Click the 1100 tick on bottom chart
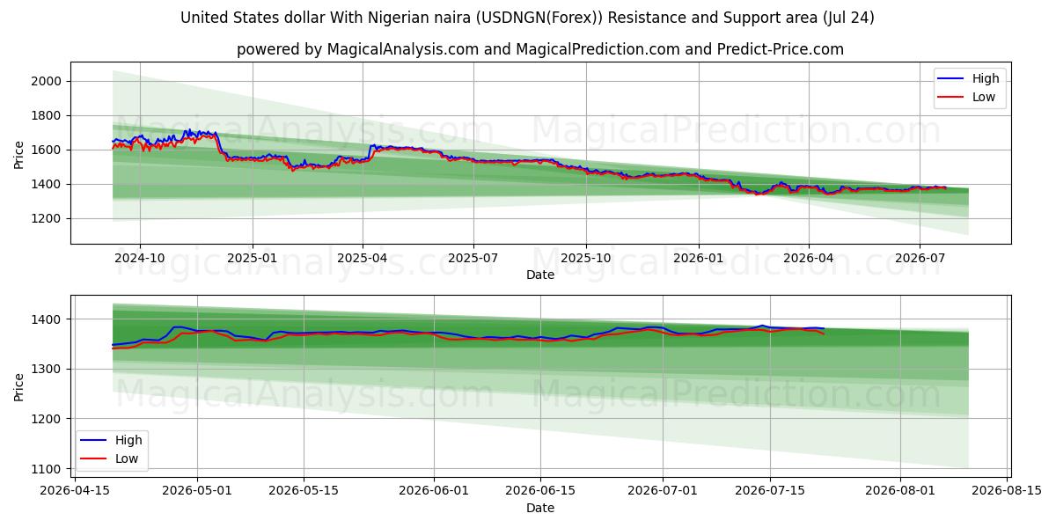 (x=48, y=469)
